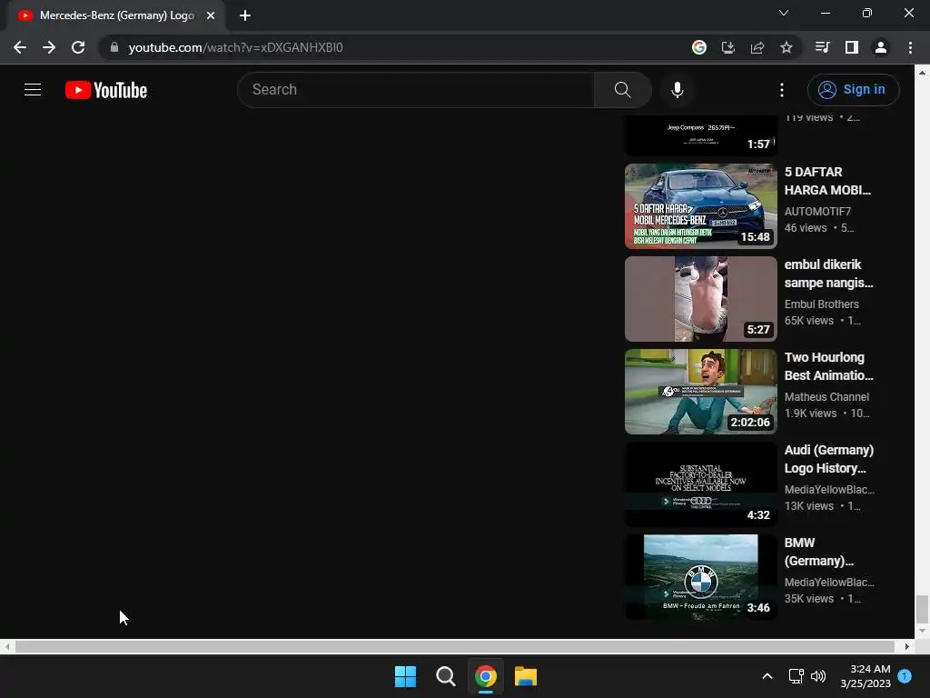Click horizontal scrollbar right arrow
The width and height of the screenshot is (930, 698).
907,646
